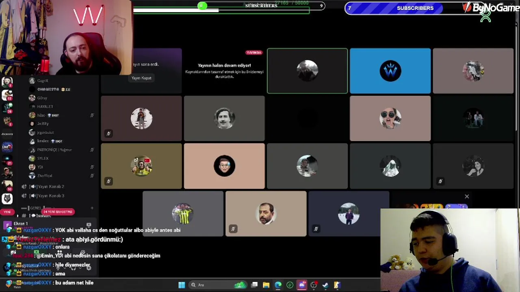Open the server icon with the 21 badge
The image size is (520, 292).
(7, 159)
